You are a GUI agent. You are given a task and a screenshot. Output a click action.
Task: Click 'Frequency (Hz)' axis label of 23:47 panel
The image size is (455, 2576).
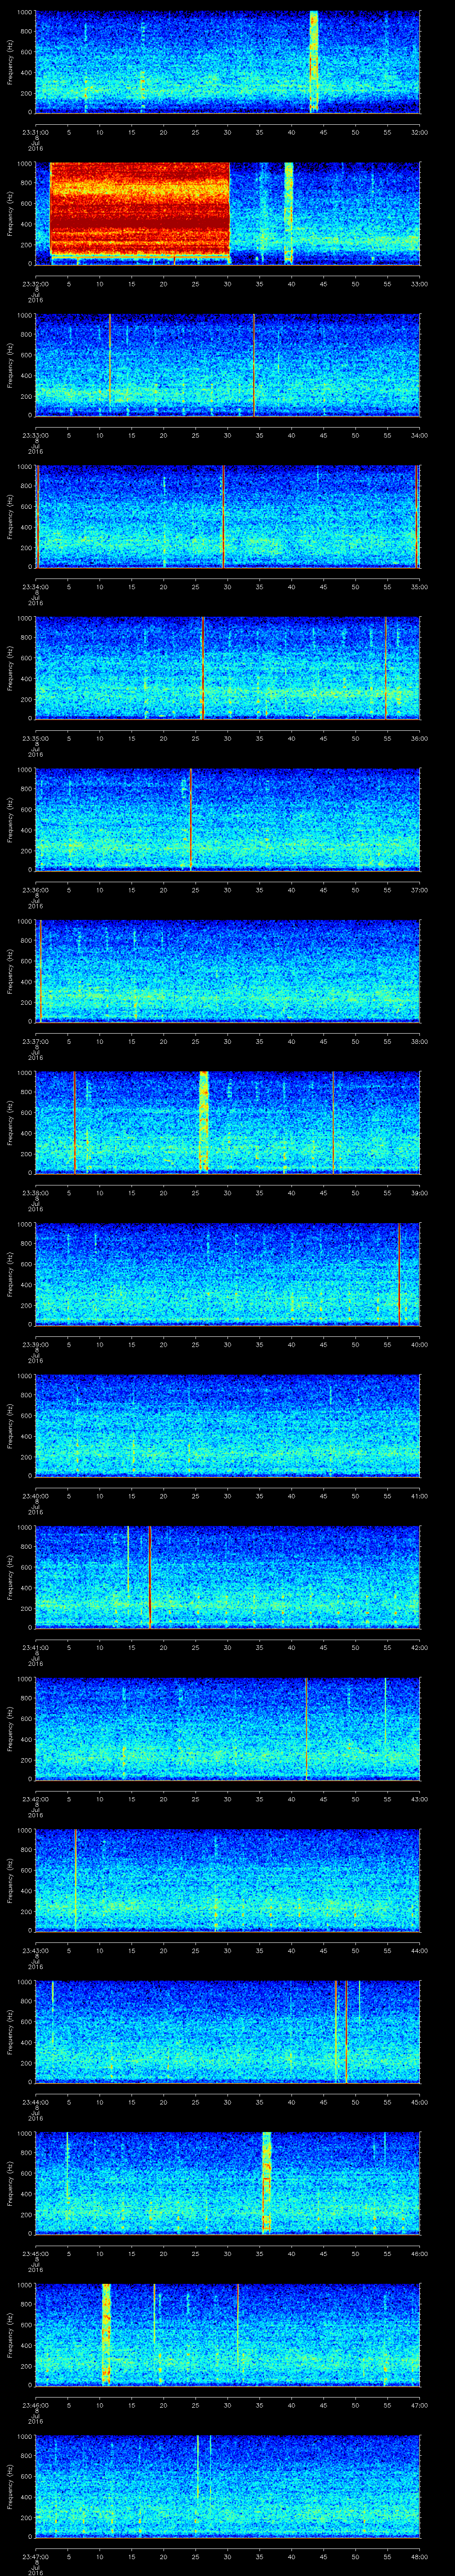pyautogui.click(x=10, y=2486)
